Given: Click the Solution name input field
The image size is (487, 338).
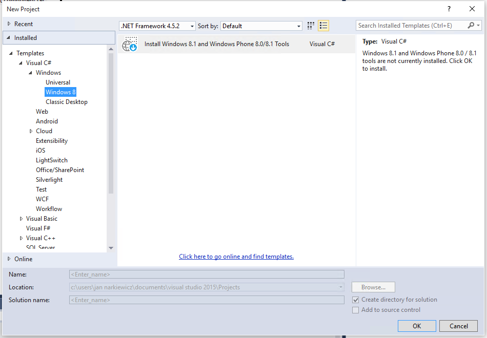Looking at the screenshot, I should point(207,300).
